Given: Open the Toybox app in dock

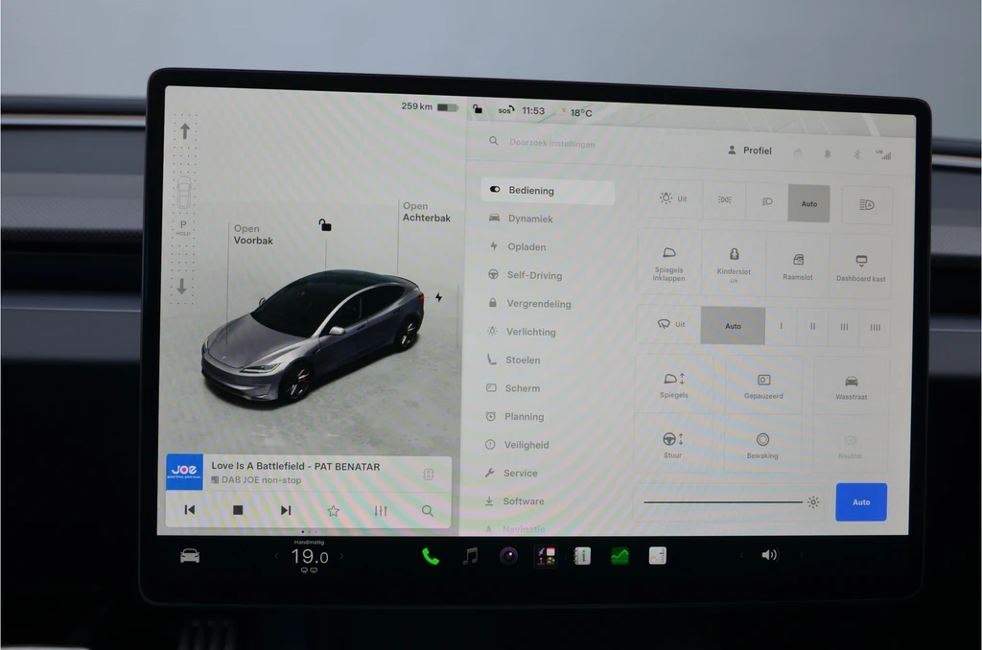Looking at the screenshot, I should click(546, 556).
